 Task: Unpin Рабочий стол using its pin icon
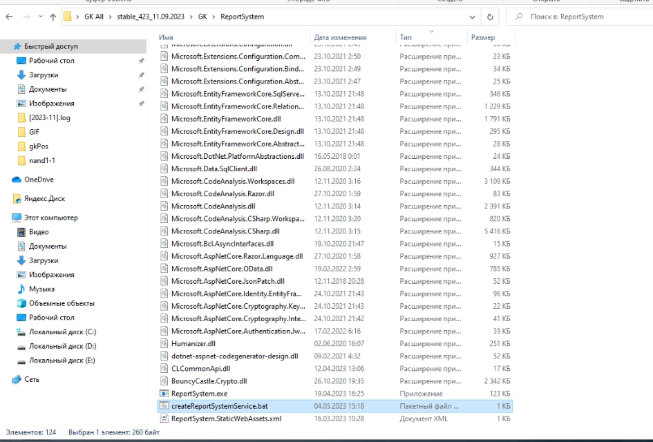click(x=141, y=61)
